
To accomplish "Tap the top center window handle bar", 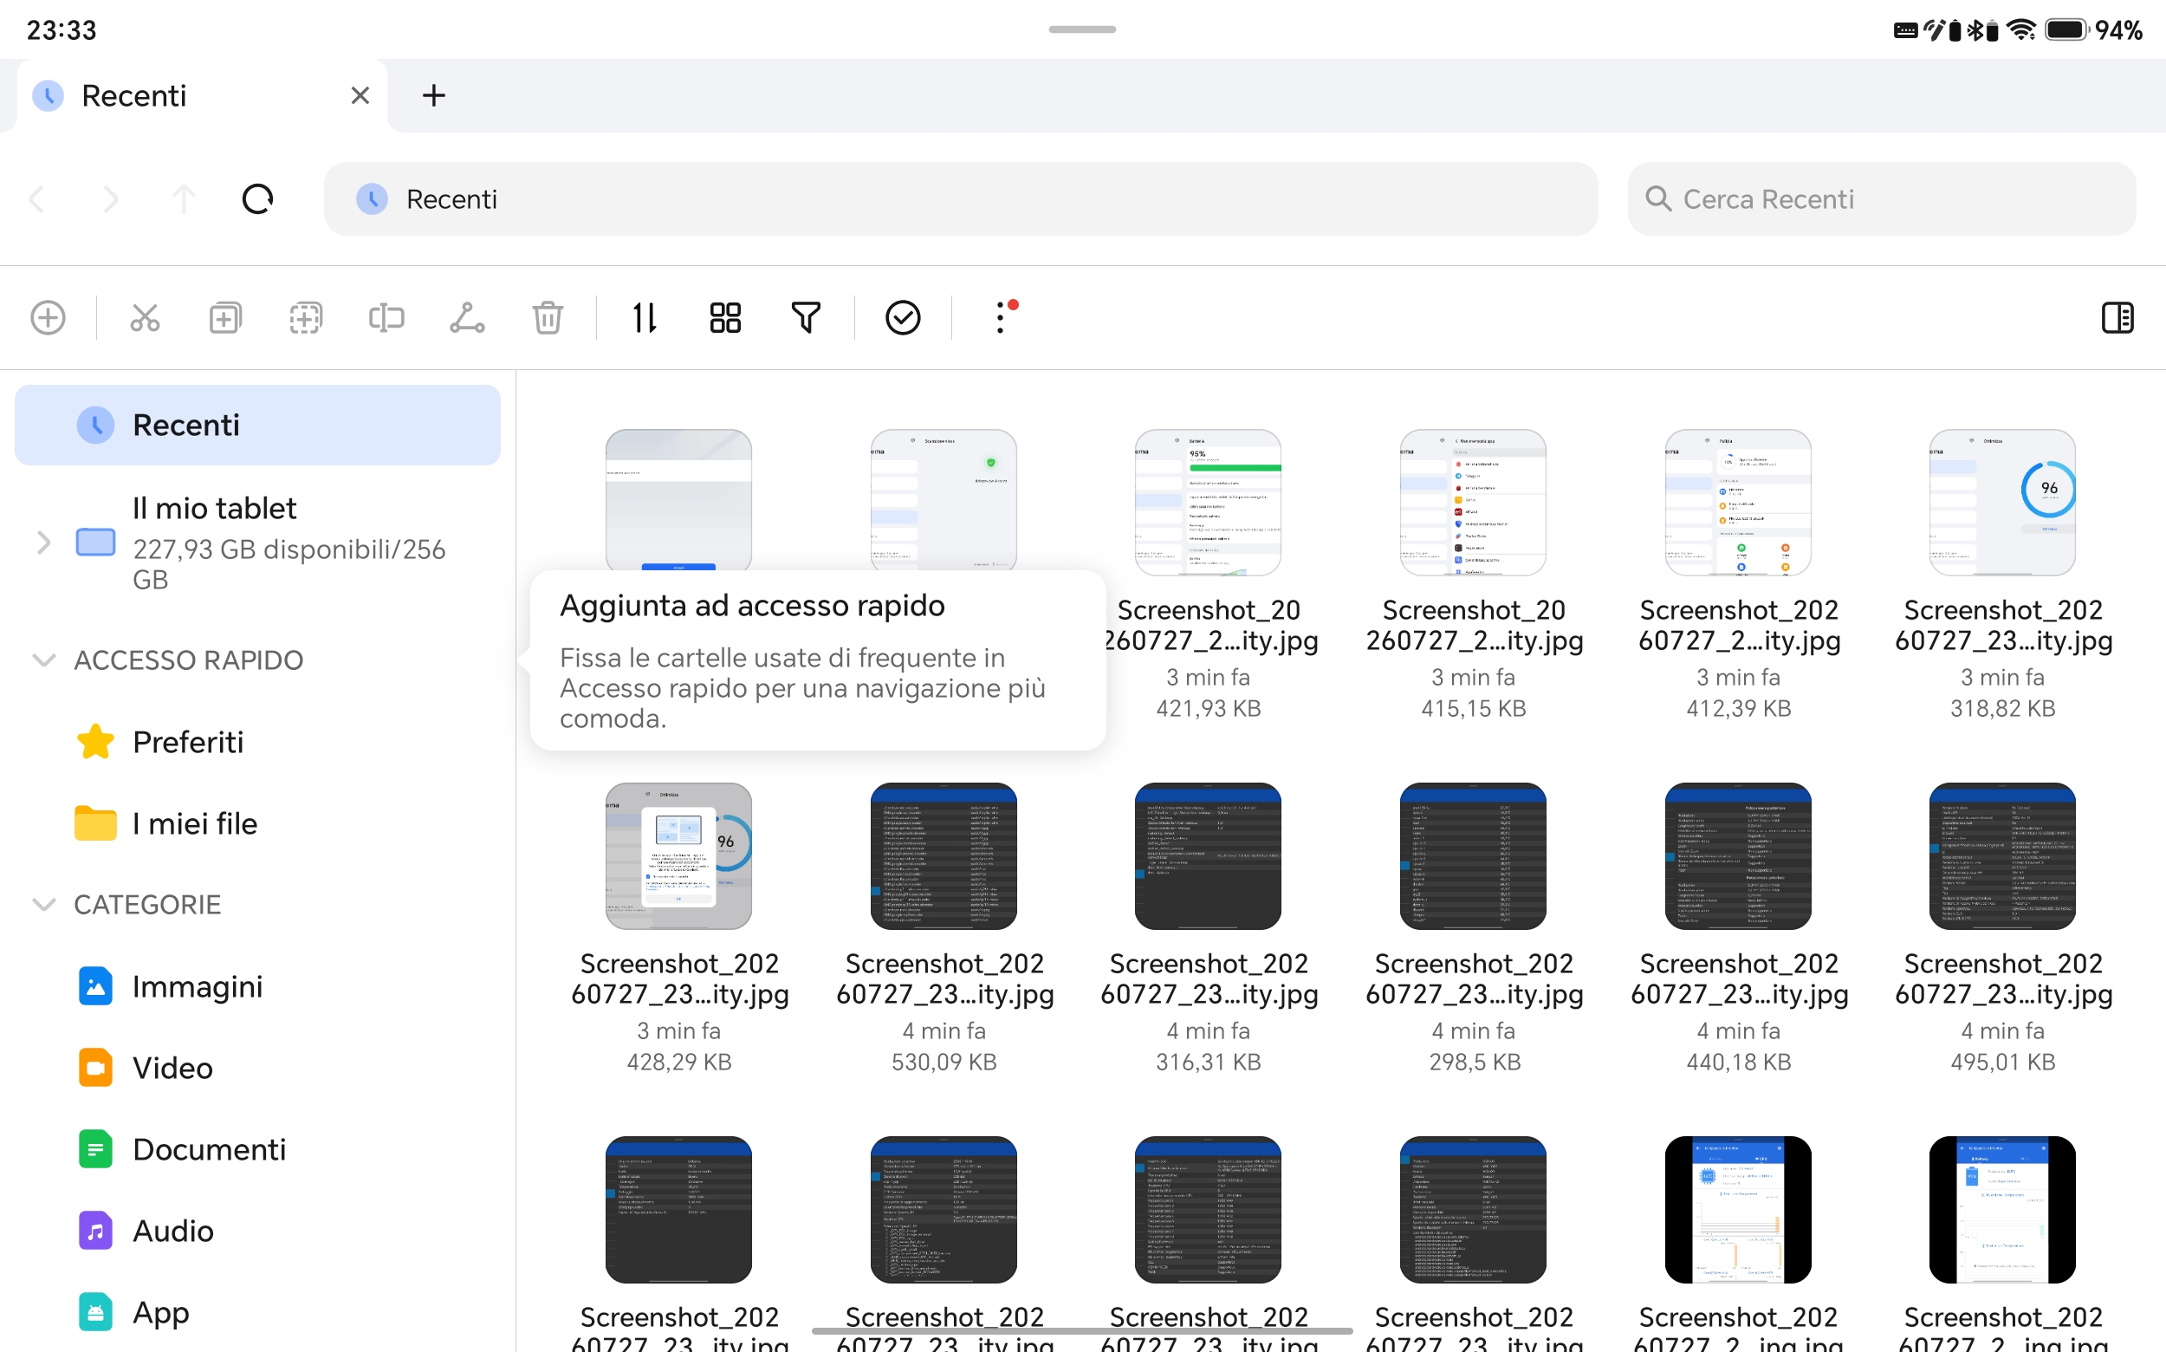I will click(x=1081, y=29).
